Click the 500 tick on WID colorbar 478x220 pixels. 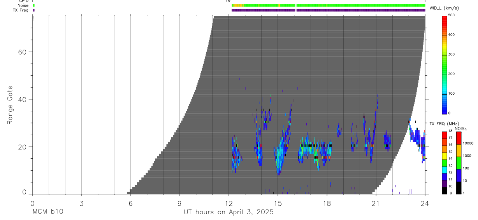click(x=452, y=16)
